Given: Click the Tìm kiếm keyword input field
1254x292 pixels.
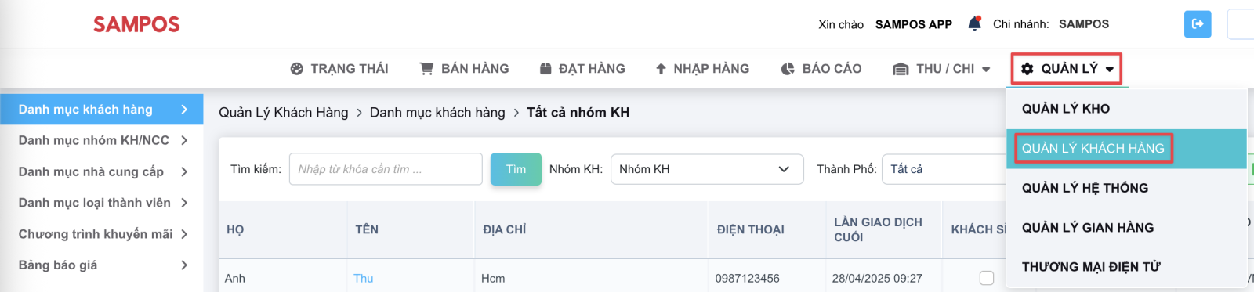Looking at the screenshot, I should pyautogui.click(x=386, y=169).
